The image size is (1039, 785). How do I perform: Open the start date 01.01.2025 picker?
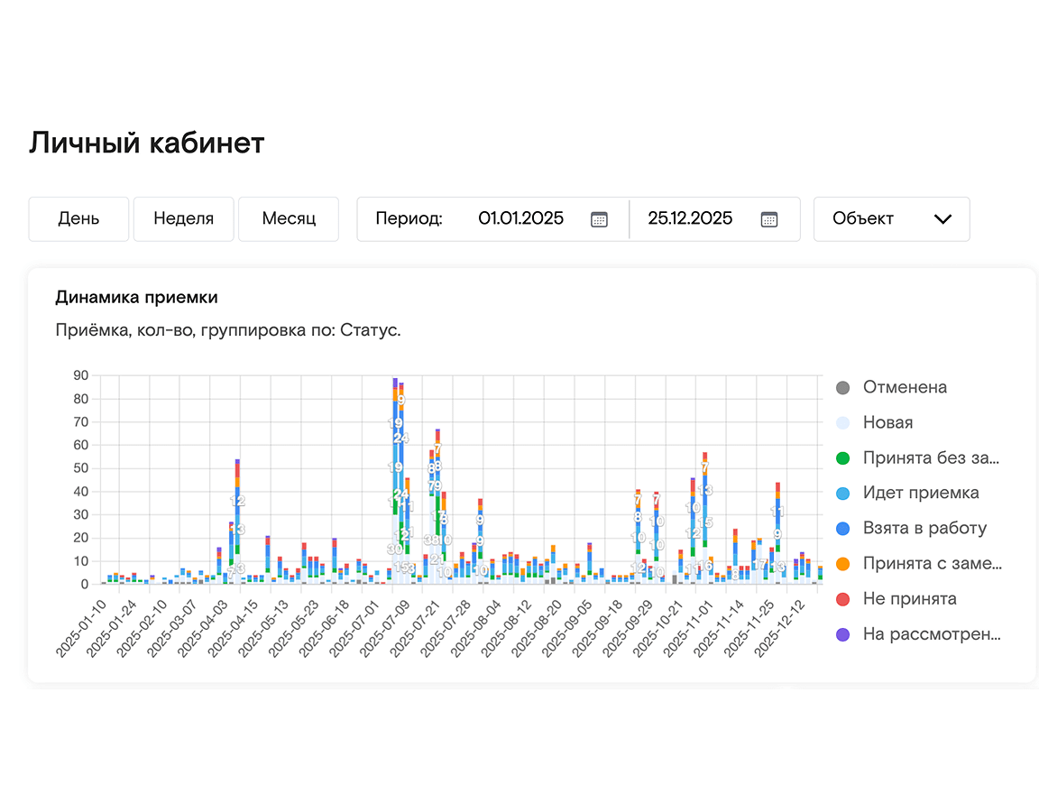[520, 219]
